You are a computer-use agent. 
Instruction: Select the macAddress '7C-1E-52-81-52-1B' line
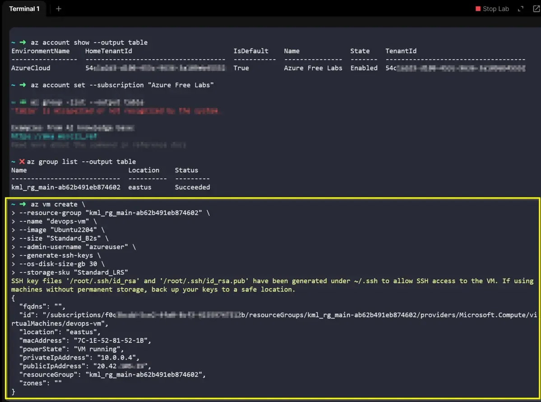(x=85, y=341)
